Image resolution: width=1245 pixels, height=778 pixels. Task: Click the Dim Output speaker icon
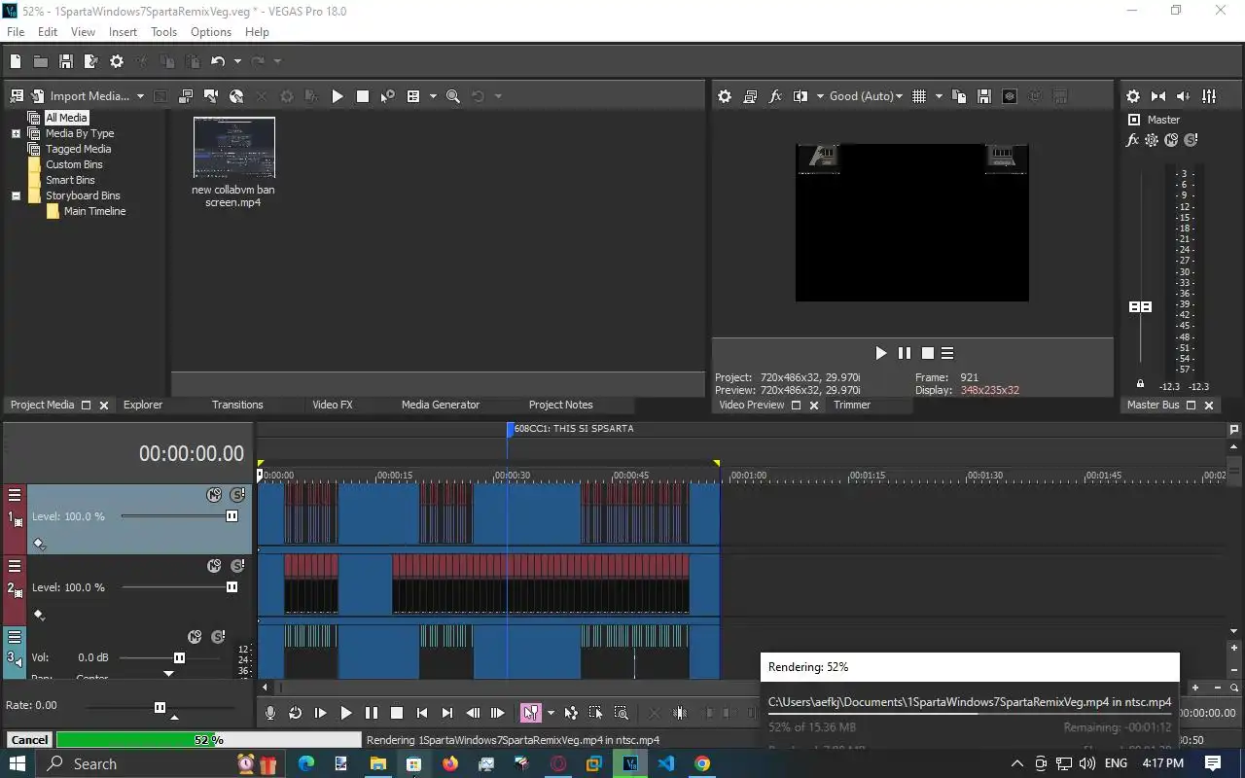pos(1184,96)
